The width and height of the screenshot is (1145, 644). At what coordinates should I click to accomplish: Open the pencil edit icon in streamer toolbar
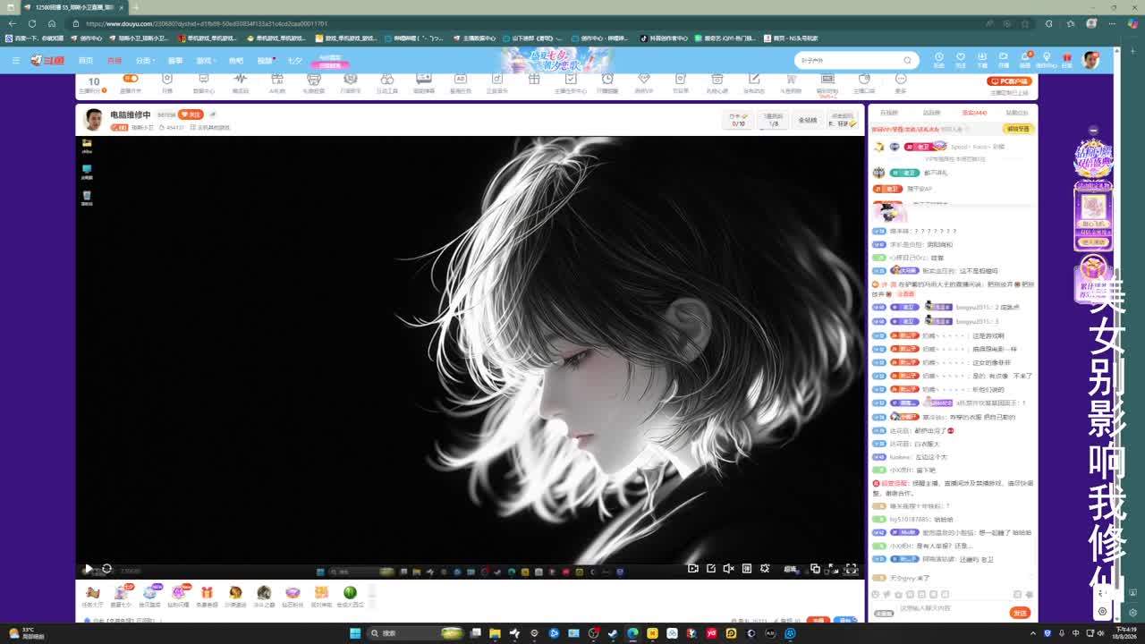754,79
